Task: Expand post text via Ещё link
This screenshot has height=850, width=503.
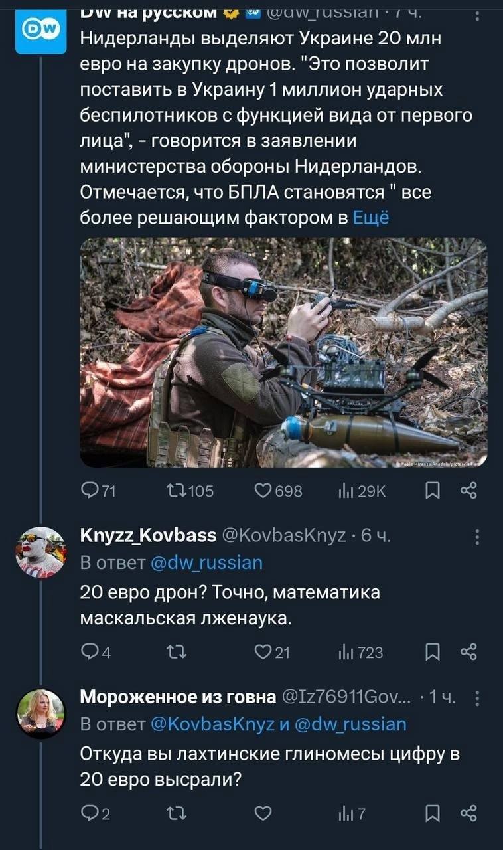Action: click(370, 218)
